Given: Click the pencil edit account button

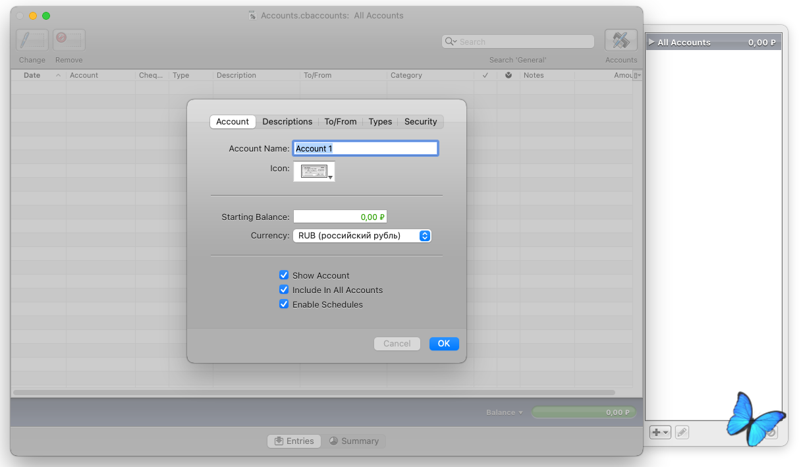Looking at the screenshot, I should [x=682, y=433].
